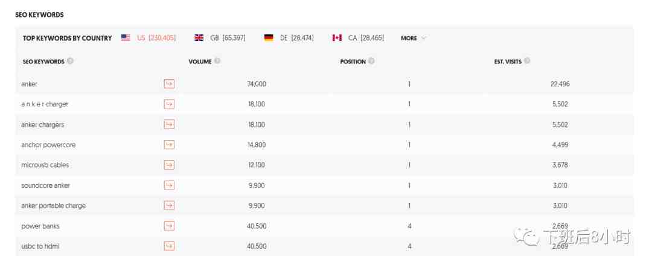Screen dimensions: 652x265
Task: Click link icon beside anchor powercore
Action: tap(169, 145)
